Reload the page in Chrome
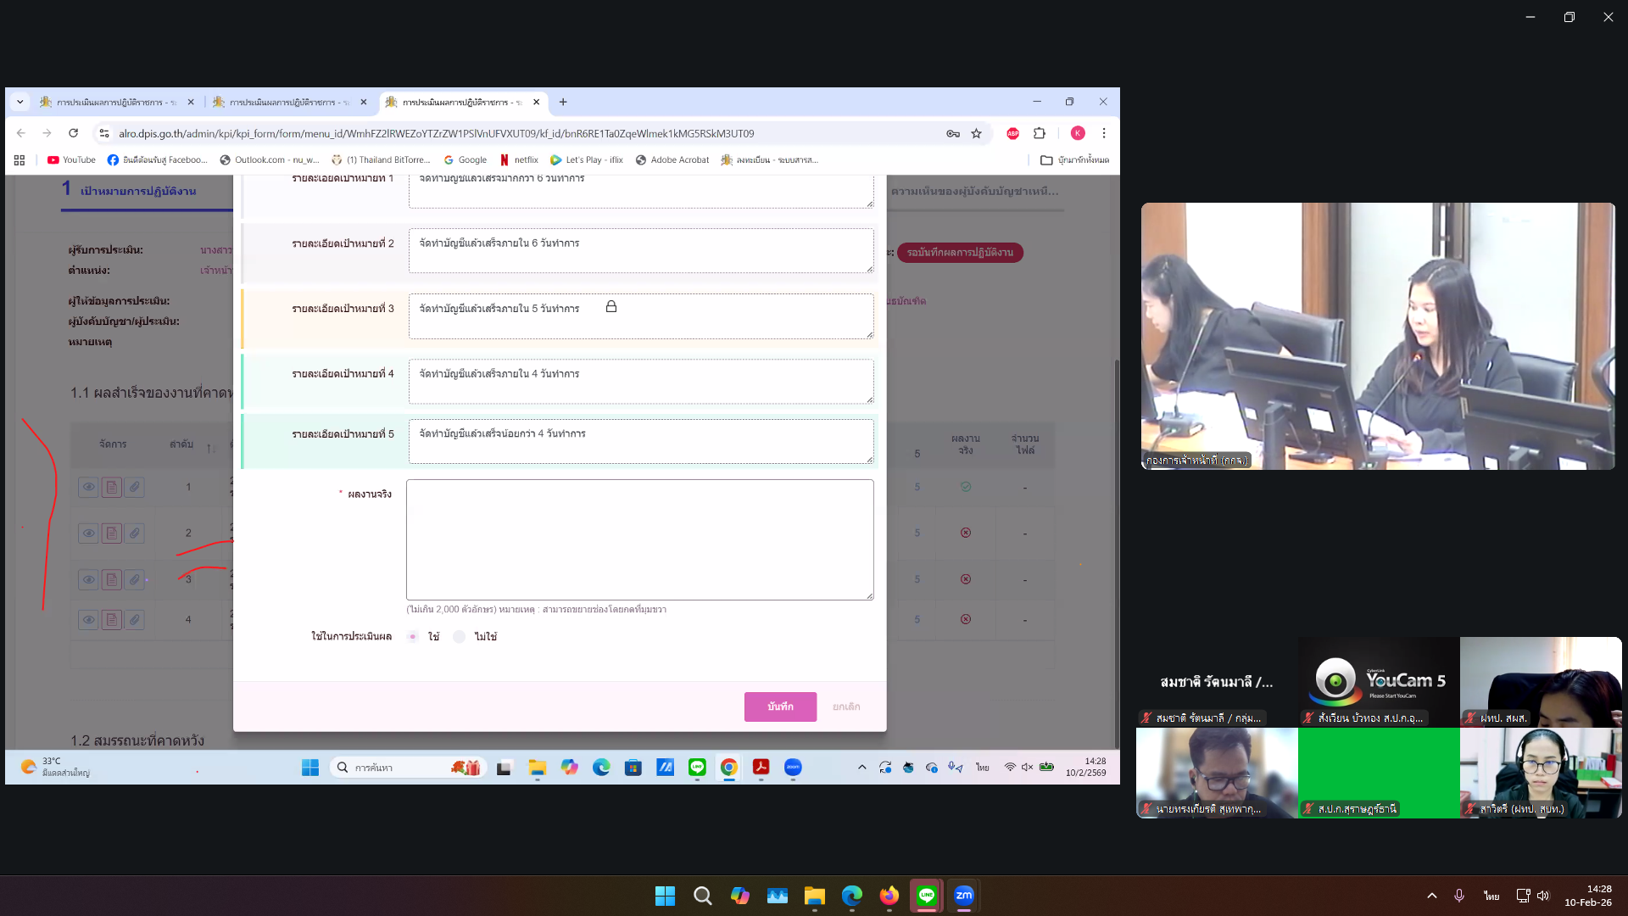1628x916 pixels. (x=74, y=133)
